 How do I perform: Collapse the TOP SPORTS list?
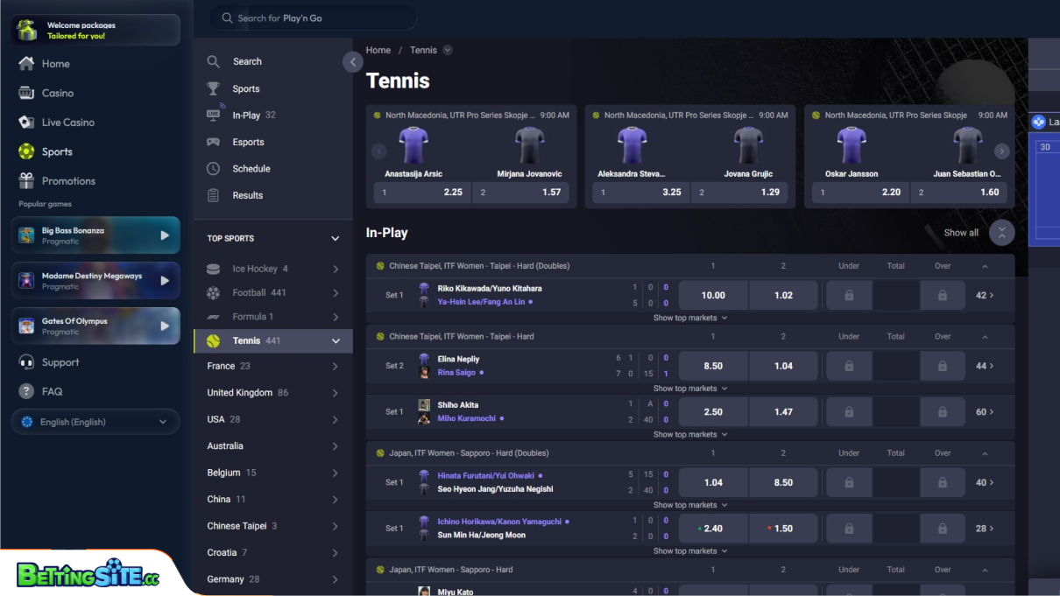[335, 237]
